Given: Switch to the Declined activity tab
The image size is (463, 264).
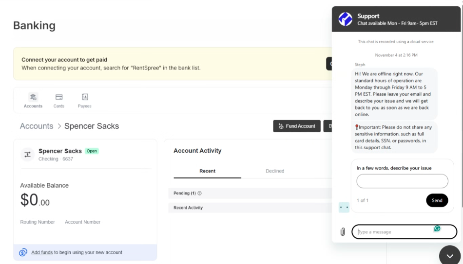Looking at the screenshot, I should click(x=275, y=171).
